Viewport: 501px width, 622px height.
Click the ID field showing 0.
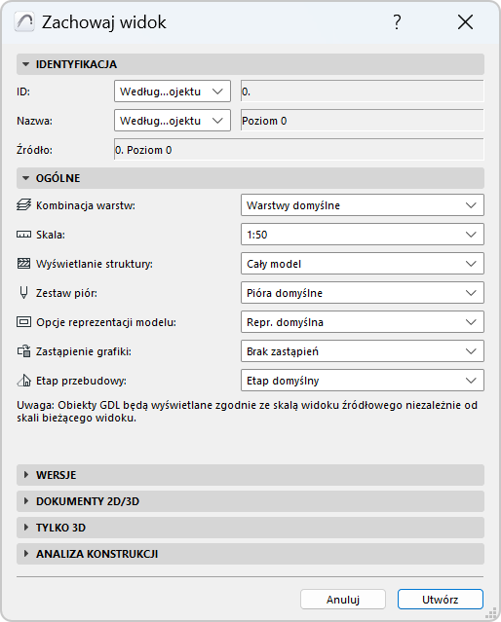pos(363,91)
